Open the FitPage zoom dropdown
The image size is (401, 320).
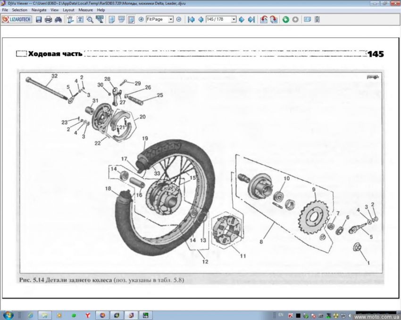171,19
